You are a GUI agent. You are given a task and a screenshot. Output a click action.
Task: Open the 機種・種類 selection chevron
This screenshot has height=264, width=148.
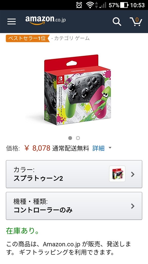tap(133, 206)
